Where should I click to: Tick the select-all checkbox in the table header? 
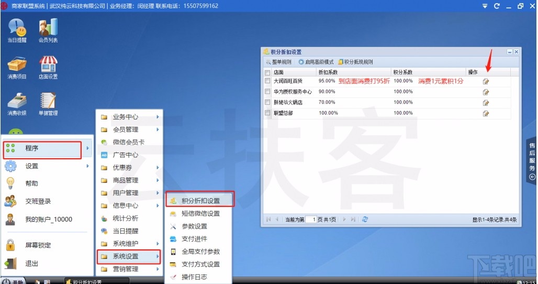(267, 72)
